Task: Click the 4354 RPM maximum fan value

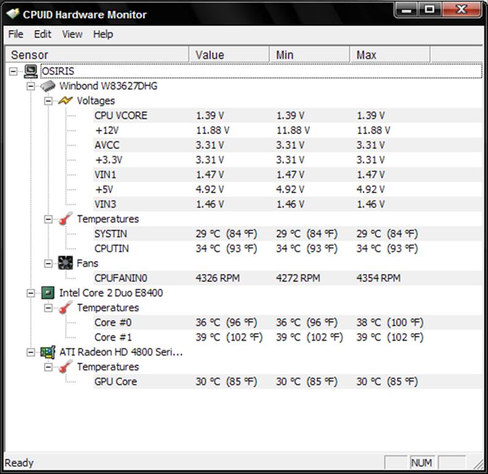Action: [x=379, y=278]
